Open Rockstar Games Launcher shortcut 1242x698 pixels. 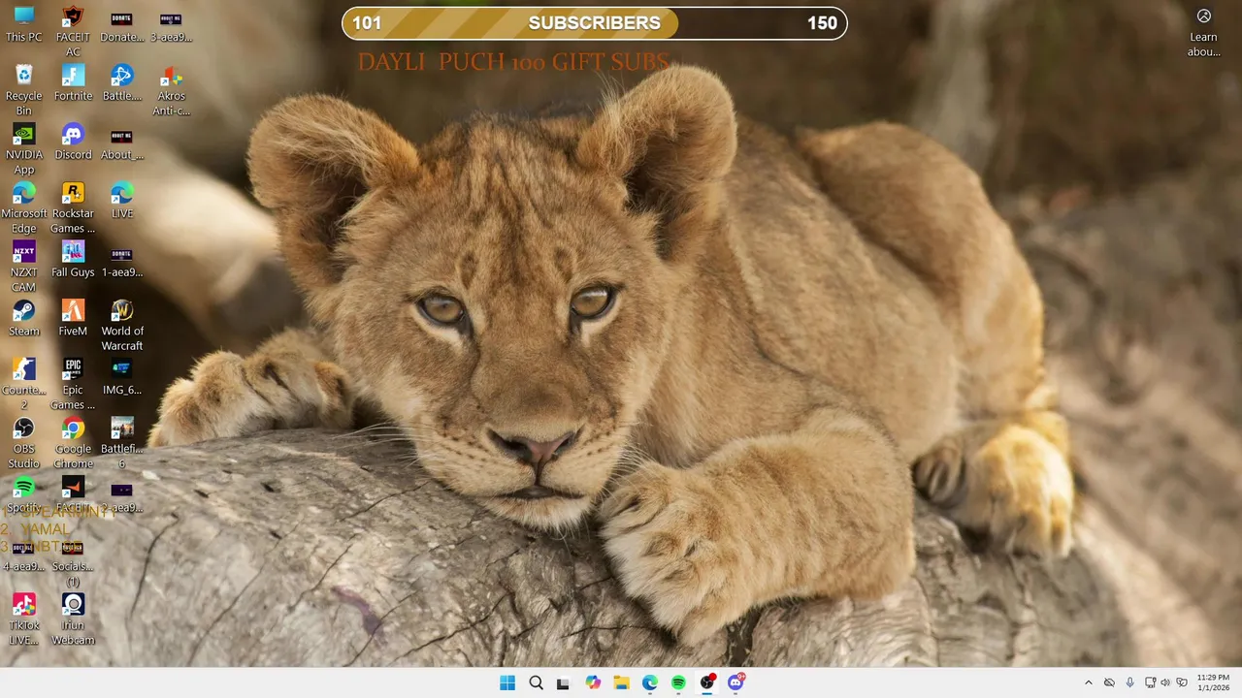point(73,208)
